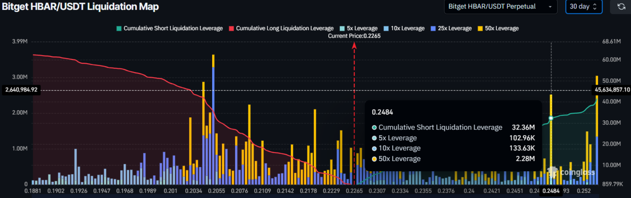Click the 25x Leverage legend square
631x198 pixels.
[433, 29]
